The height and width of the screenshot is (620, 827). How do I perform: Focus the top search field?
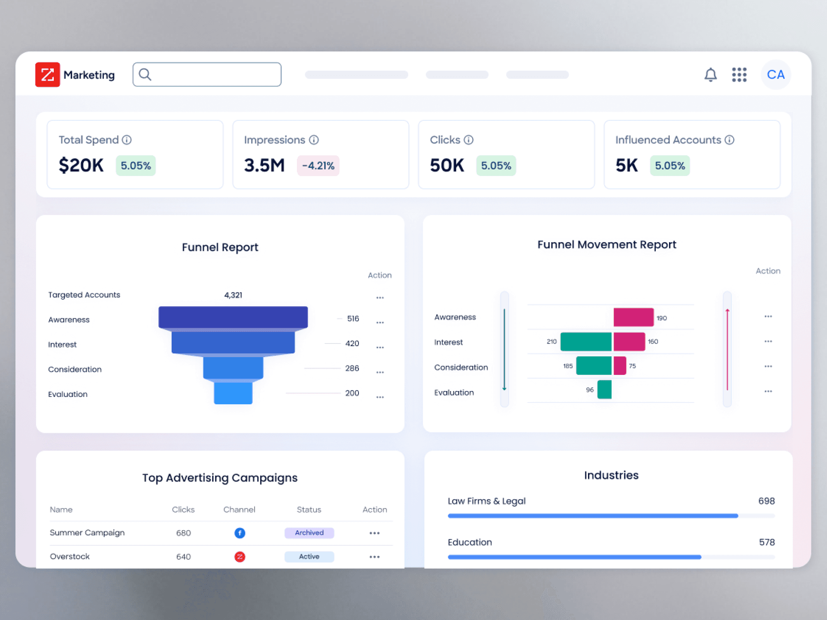207,74
